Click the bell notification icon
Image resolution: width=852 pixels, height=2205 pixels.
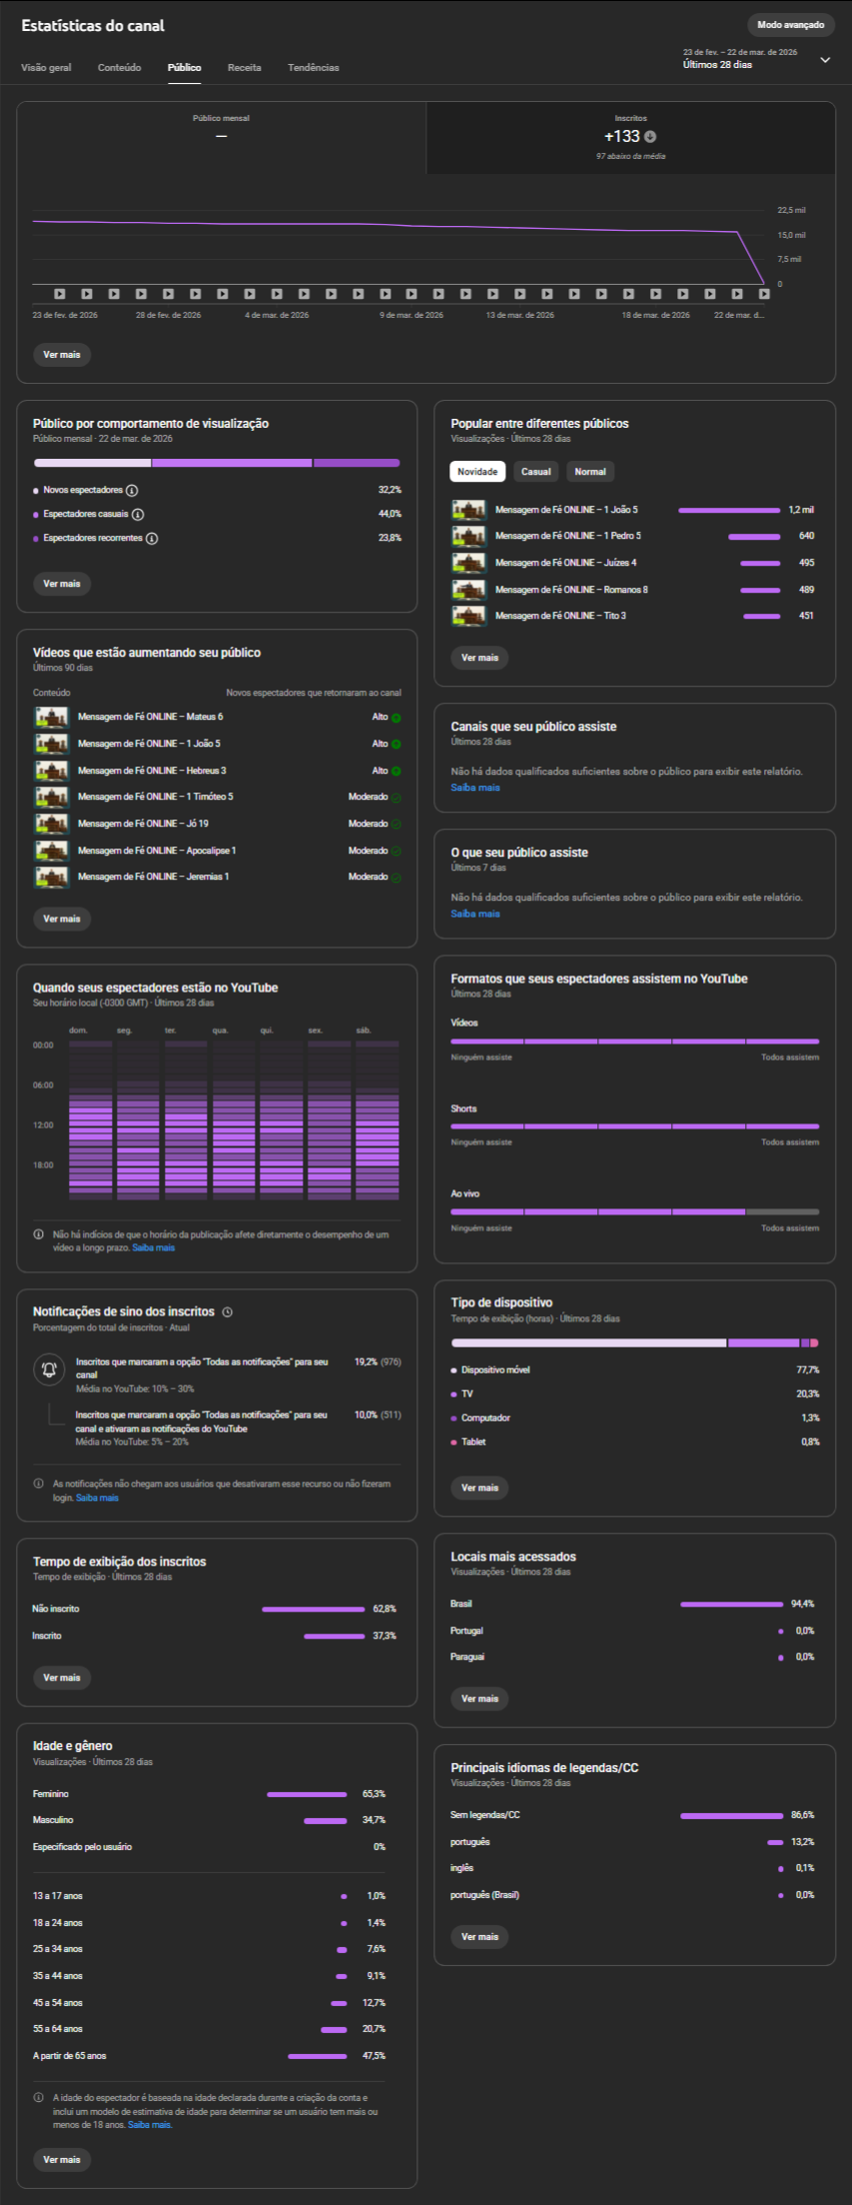click(49, 1369)
